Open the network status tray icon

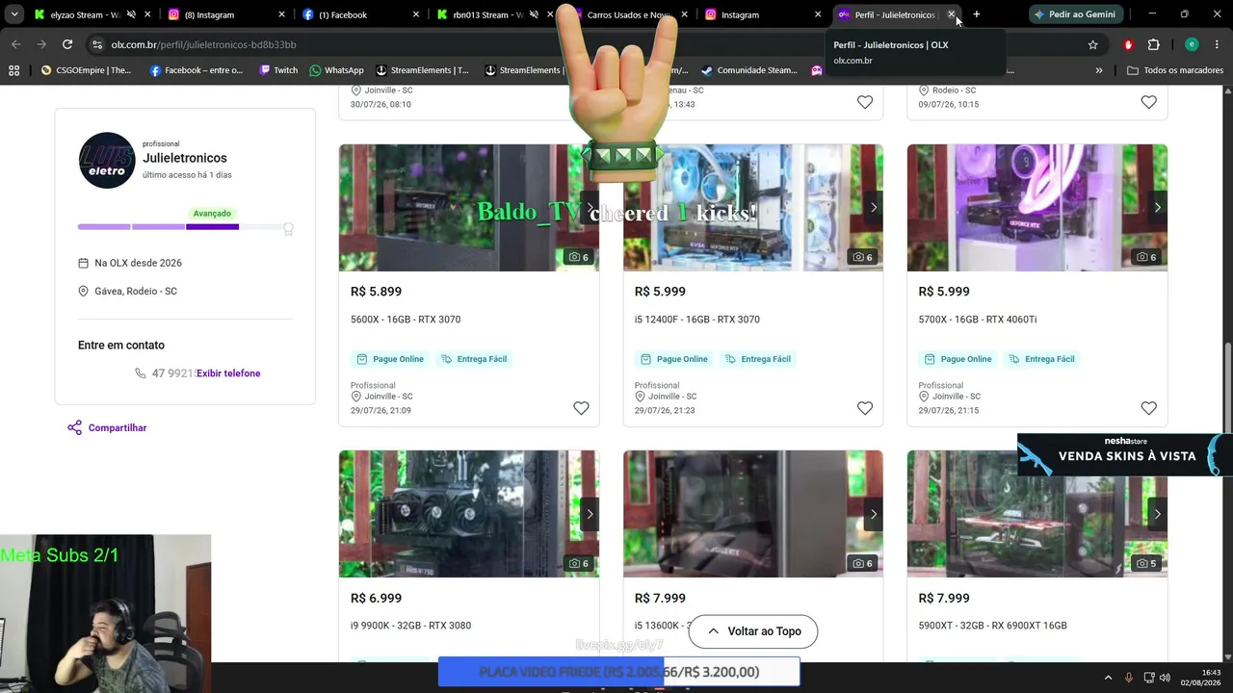coord(1148,678)
